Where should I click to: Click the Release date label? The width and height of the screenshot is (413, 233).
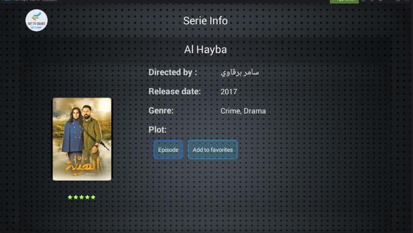[175, 91]
